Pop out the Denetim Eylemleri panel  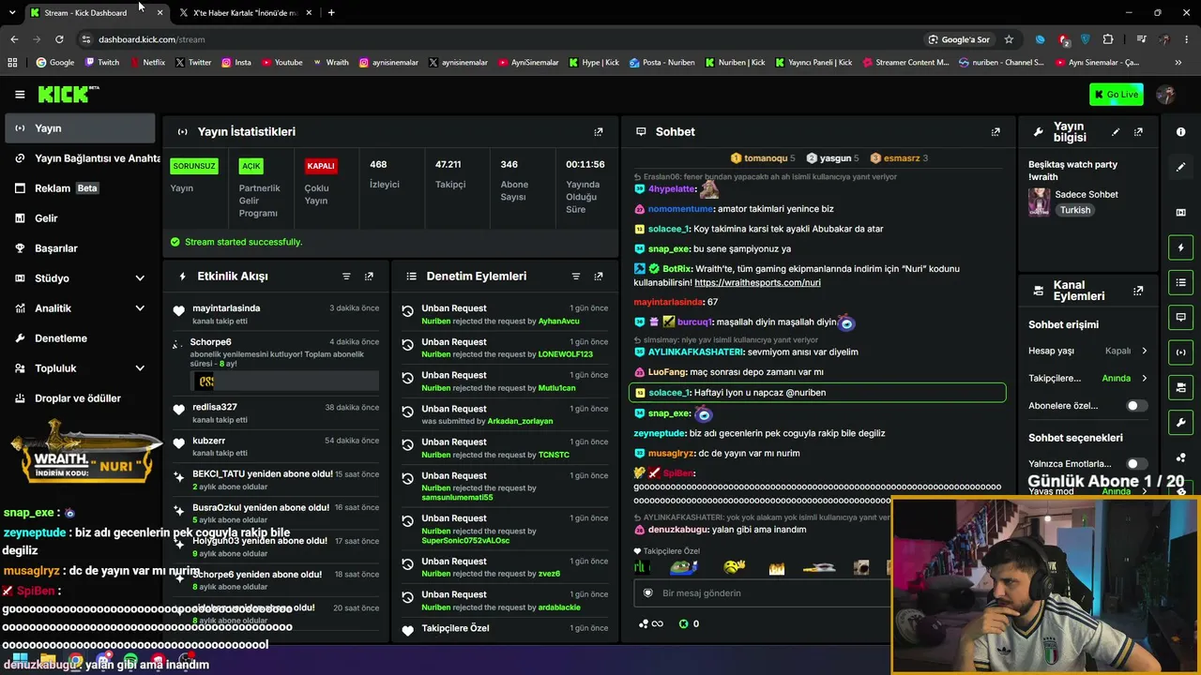599,277
